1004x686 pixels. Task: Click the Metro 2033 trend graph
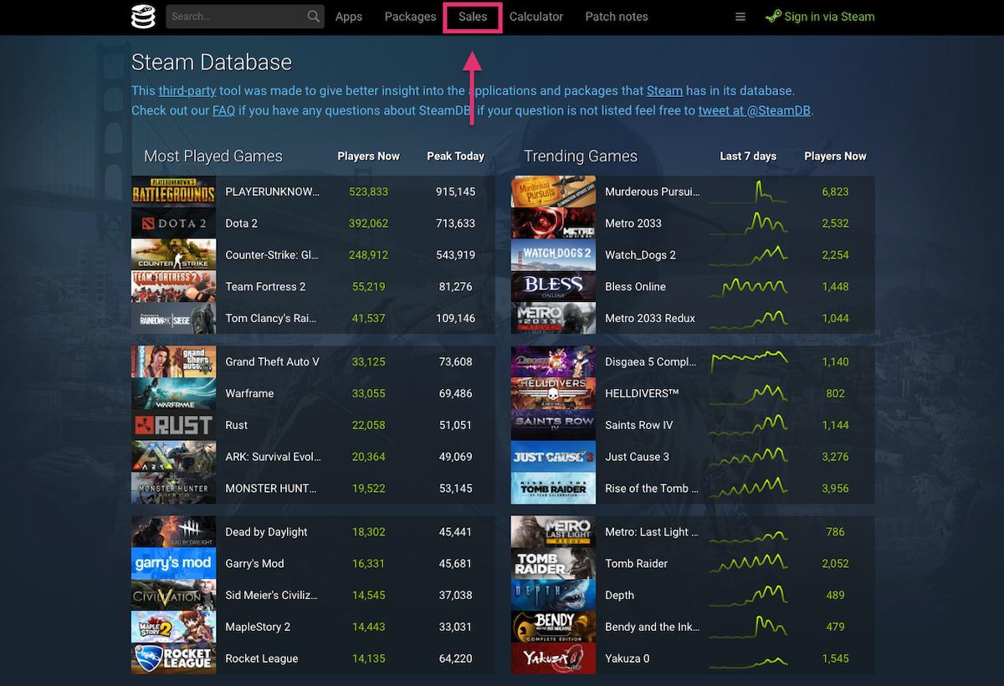point(748,223)
